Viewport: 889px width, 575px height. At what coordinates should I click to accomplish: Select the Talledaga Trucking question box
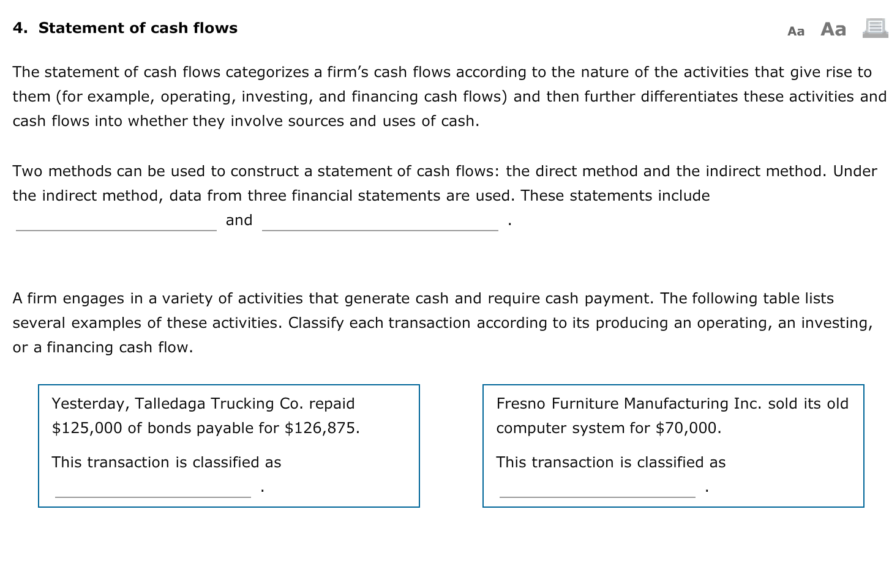[228, 446]
